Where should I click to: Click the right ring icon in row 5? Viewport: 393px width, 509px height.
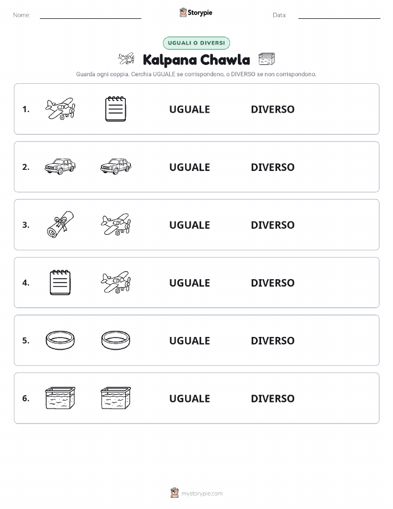click(x=116, y=340)
